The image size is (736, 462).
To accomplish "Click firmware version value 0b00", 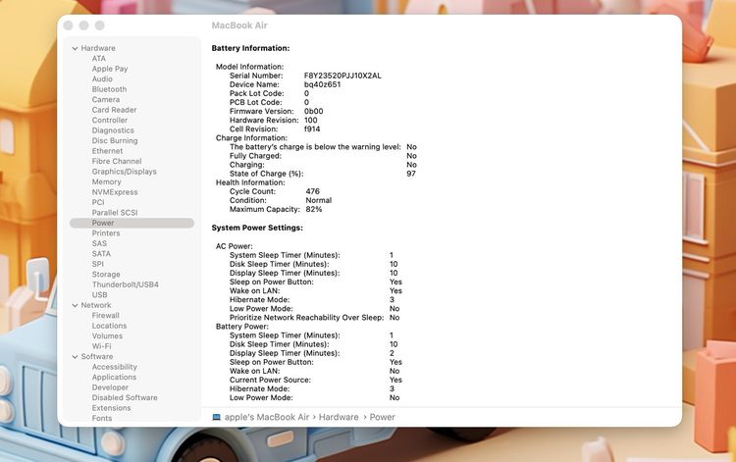I will point(314,112).
